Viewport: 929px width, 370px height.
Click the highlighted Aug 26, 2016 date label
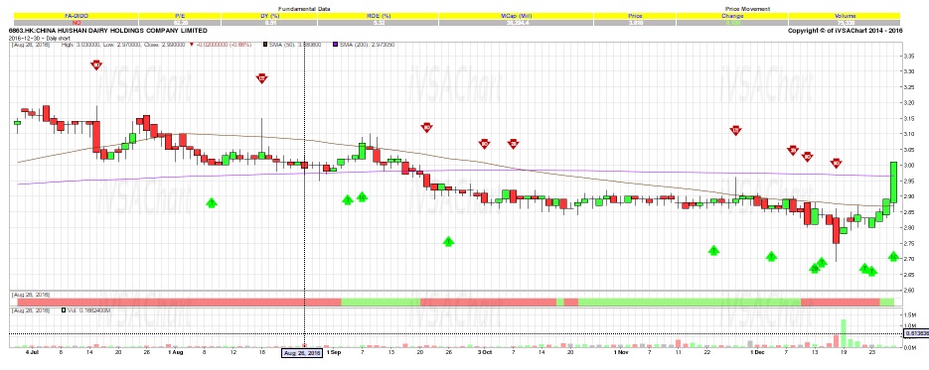pos(302,353)
